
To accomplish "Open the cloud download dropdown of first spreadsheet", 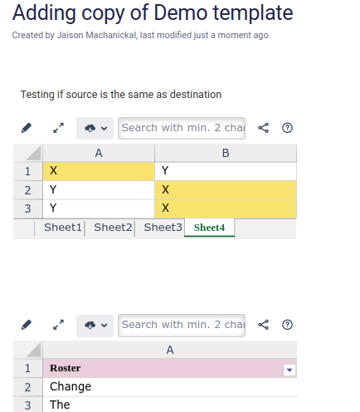I will [x=95, y=128].
